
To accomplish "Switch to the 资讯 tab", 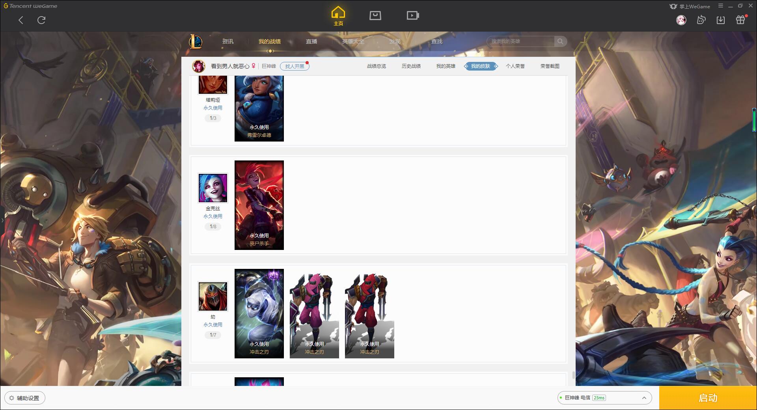I will [x=228, y=41].
